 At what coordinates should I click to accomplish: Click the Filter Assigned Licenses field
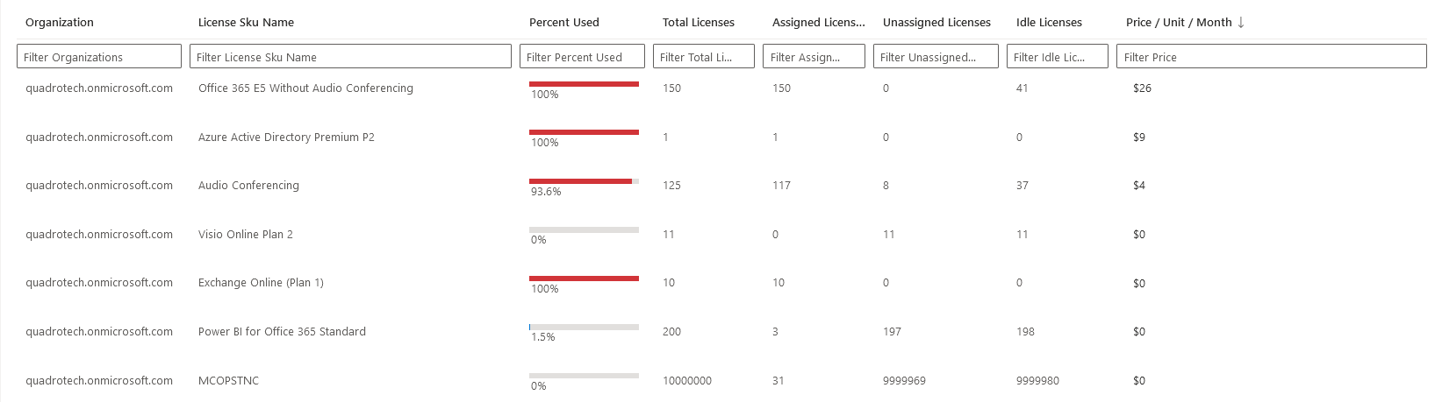click(814, 57)
